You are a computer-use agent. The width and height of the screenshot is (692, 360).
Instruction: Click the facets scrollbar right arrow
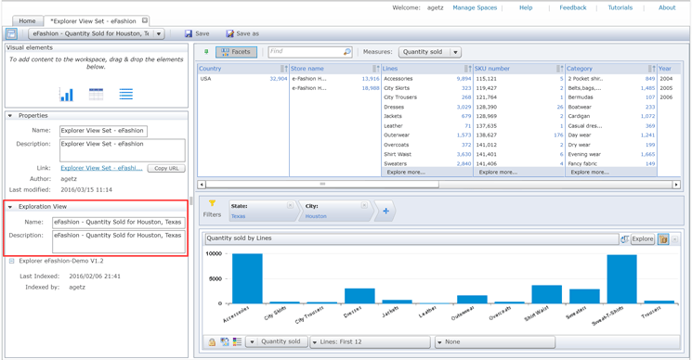pos(676,185)
